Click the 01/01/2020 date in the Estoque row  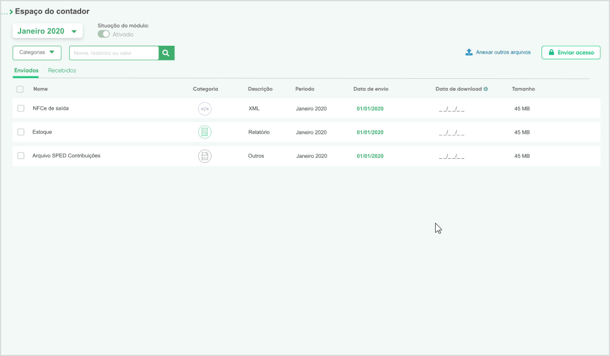point(370,133)
